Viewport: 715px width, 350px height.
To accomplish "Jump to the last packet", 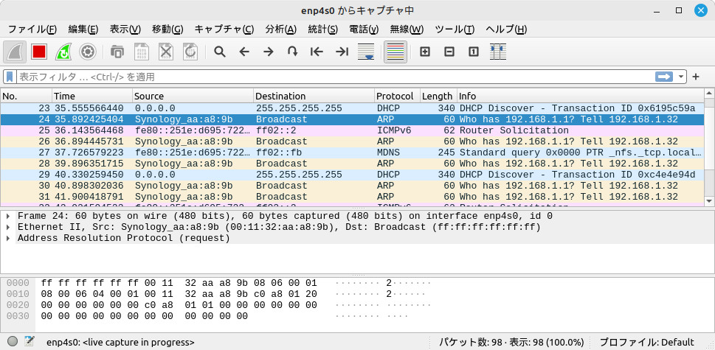I will click(x=341, y=52).
